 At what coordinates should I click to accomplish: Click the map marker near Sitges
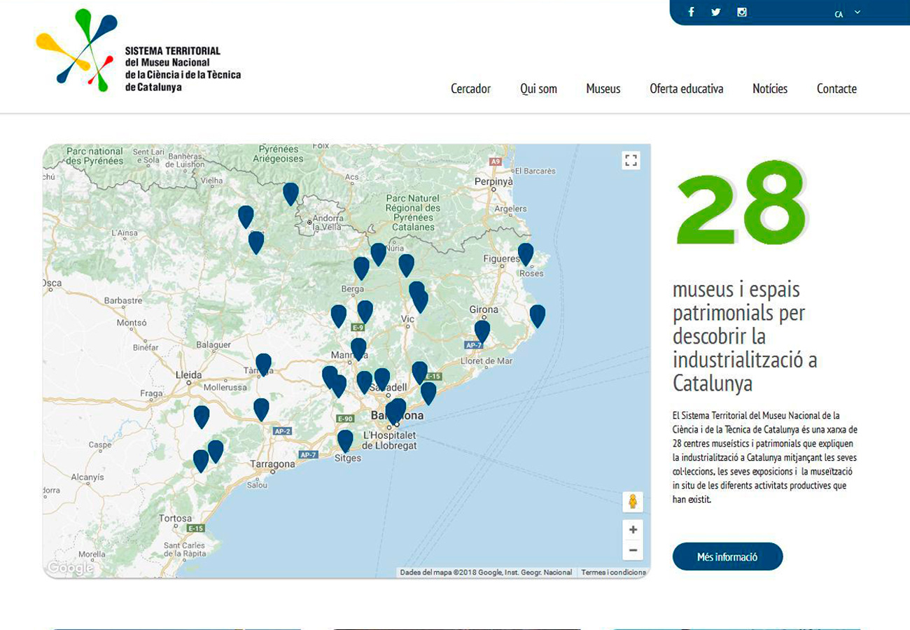(345, 440)
